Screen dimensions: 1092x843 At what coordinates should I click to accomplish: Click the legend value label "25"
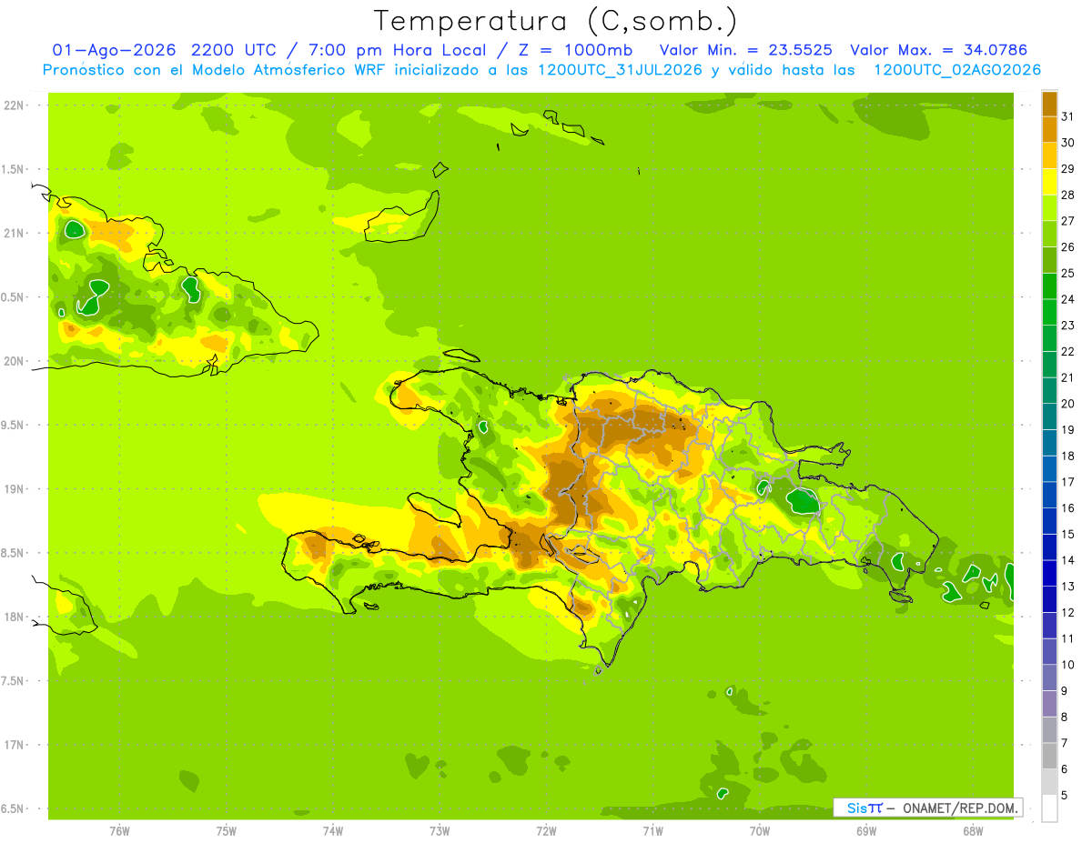click(1068, 273)
